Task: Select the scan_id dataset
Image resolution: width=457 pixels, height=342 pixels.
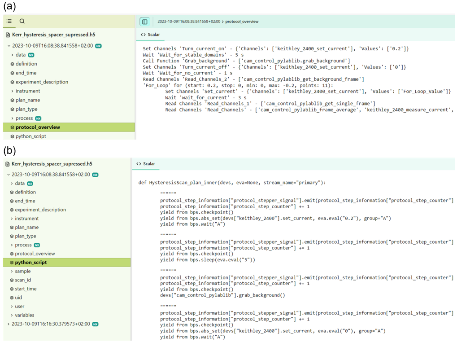Action: tap(23, 280)
